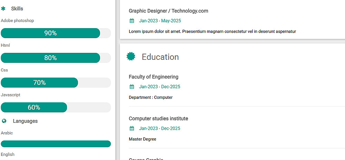The height and width of the screenshot is (160, 345).
Task: Click the Javascript 60% progress bar
Action: tap(34, 107)
